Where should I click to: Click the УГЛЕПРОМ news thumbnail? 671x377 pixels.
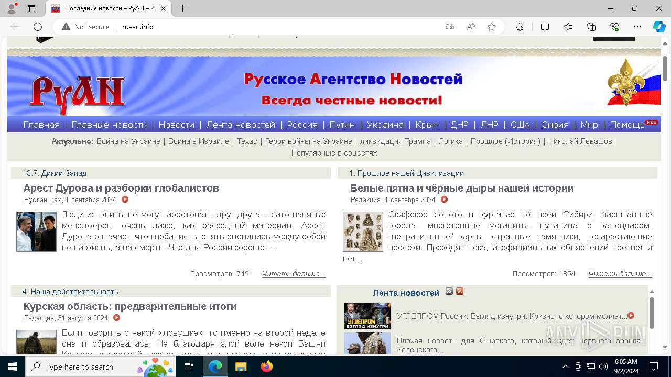pos(367,316)
